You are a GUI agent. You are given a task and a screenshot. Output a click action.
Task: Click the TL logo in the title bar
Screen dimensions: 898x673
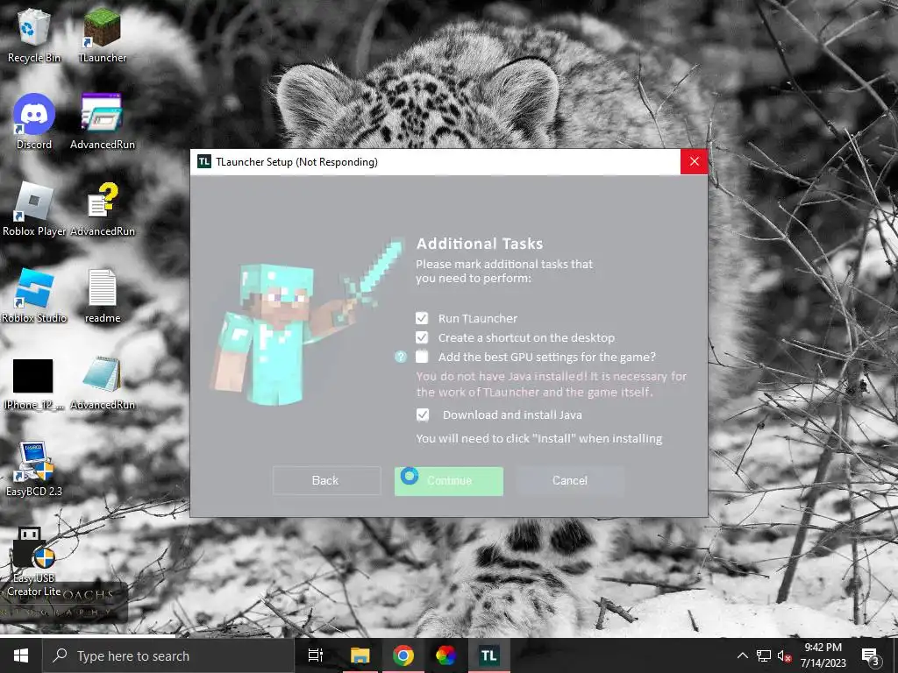[203, 162]
